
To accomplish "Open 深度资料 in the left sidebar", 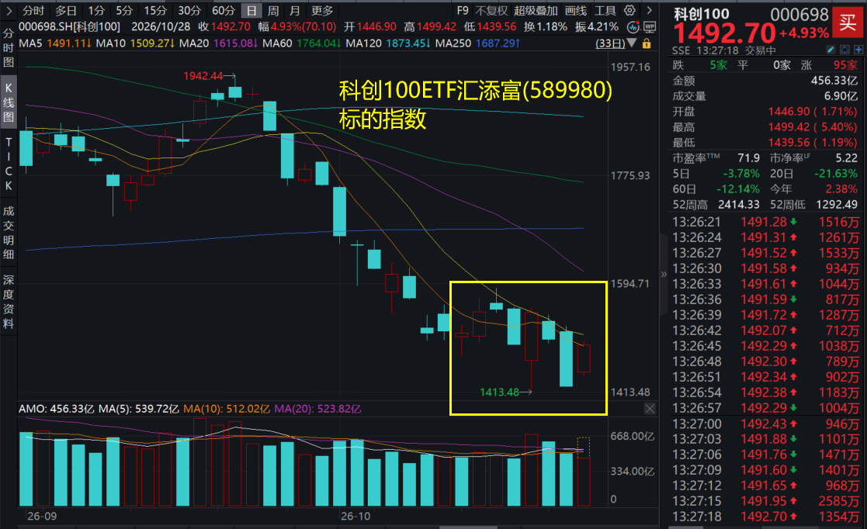I will (9, 301).
